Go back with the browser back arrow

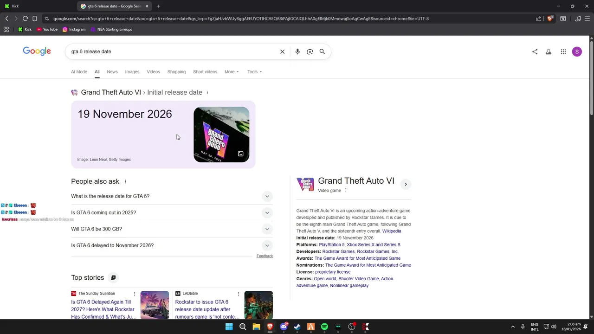click(x=6, y=19)
